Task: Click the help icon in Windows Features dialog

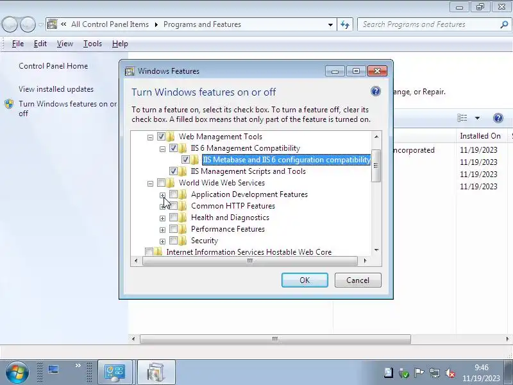Action: coord(376,91)
